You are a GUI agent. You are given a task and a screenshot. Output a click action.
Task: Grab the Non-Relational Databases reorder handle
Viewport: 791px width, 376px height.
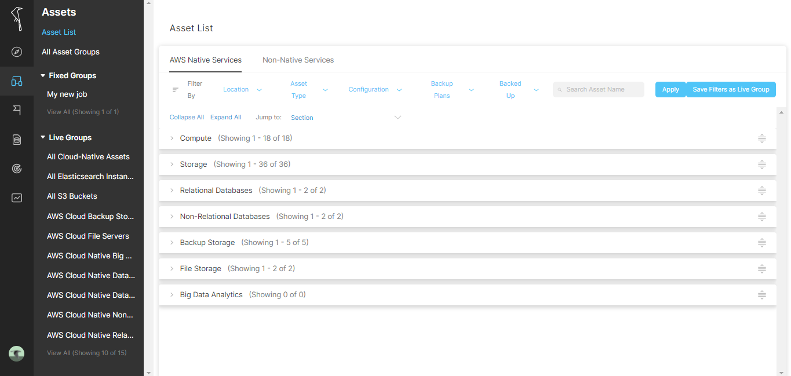coord(762,217)
